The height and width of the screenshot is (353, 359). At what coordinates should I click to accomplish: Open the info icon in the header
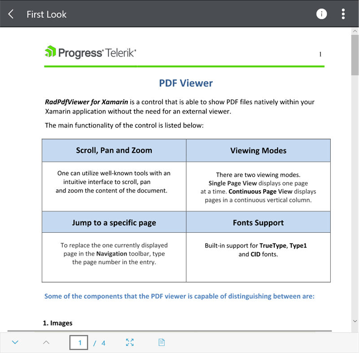pyautogui.click(x=321, y=14)
